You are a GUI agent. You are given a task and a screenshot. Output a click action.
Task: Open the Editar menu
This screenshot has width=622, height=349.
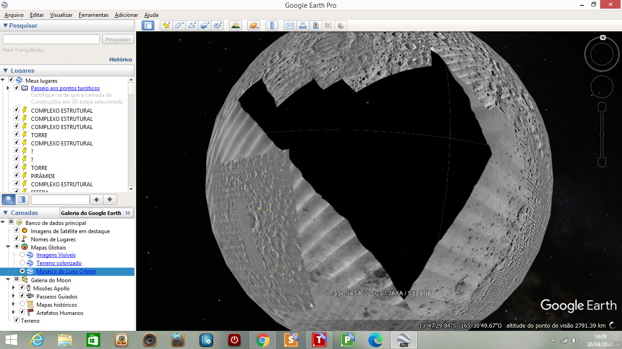pos(37,15)
